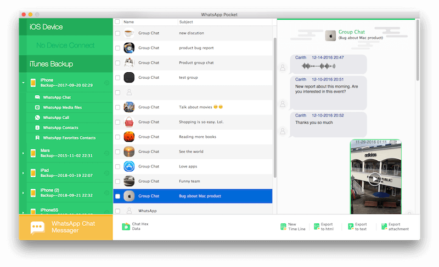This screenshot has width=439, height=267.
Task: Play Carith's voice message waveform
Action: (x=318, y=66)
